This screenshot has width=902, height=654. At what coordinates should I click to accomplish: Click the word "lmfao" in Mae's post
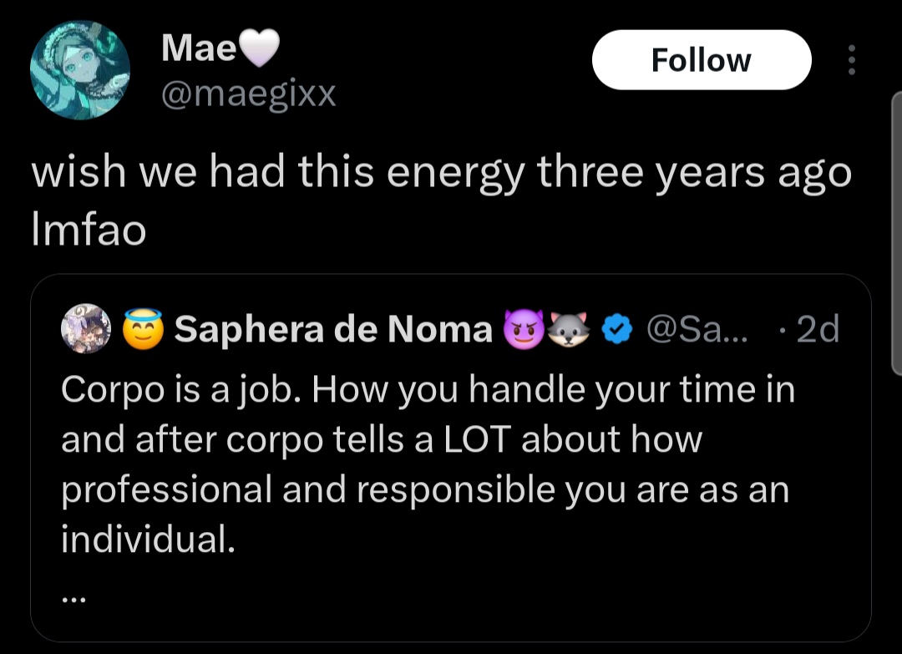pyautogui.click(x=89, y=230)
